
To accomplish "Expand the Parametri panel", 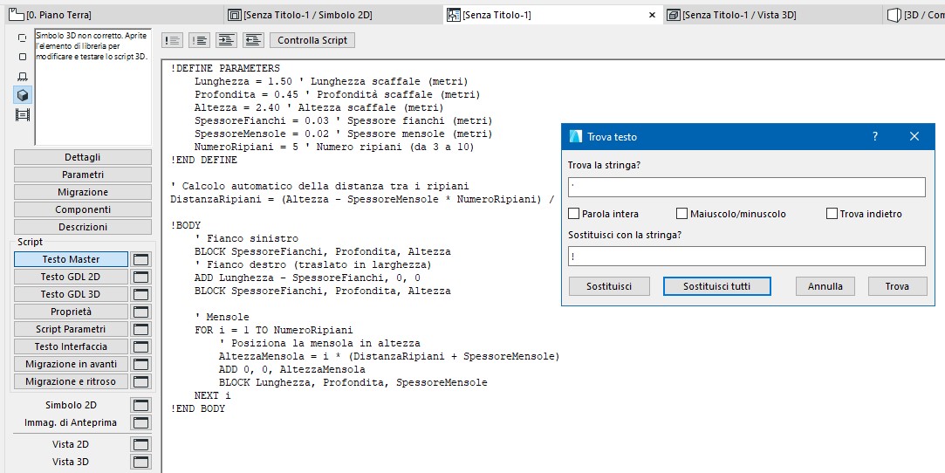I will point(83,175).
